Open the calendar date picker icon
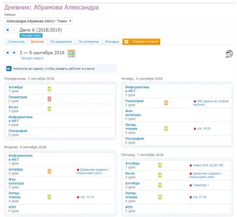Screen dimensions: 237x217 71,53
